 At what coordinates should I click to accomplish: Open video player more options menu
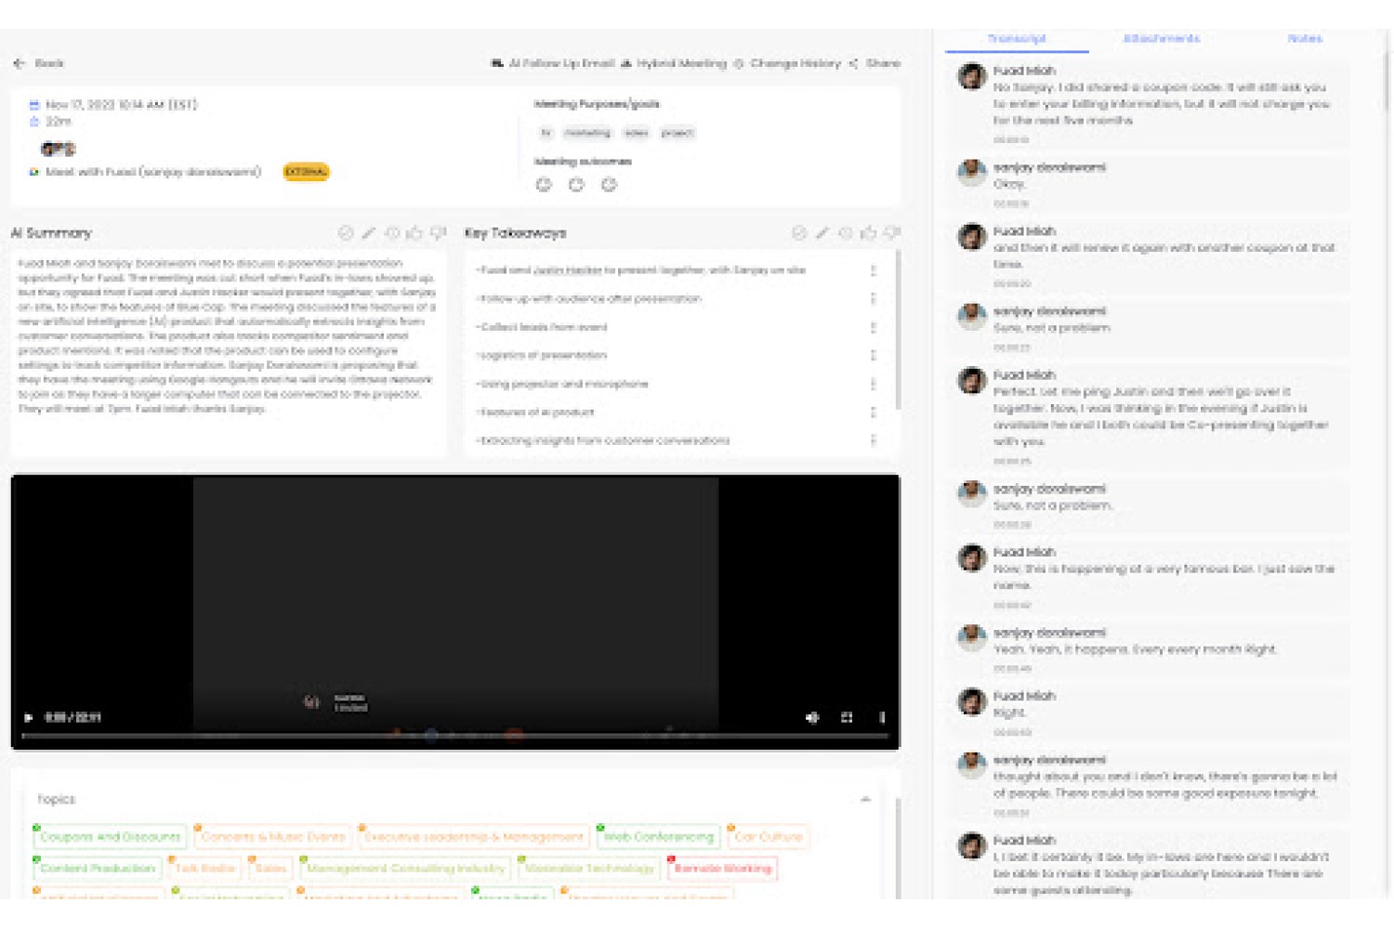pyautogui.click(x=882, y=717)
